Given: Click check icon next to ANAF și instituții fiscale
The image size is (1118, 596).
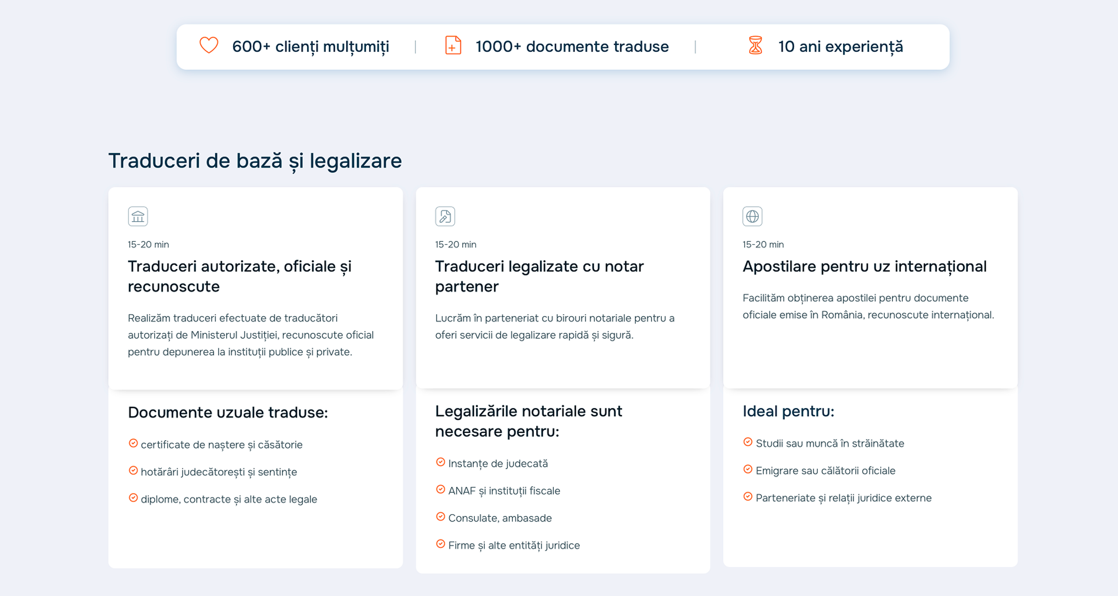Looking at the screenshot, I should [x=440, y=489].
